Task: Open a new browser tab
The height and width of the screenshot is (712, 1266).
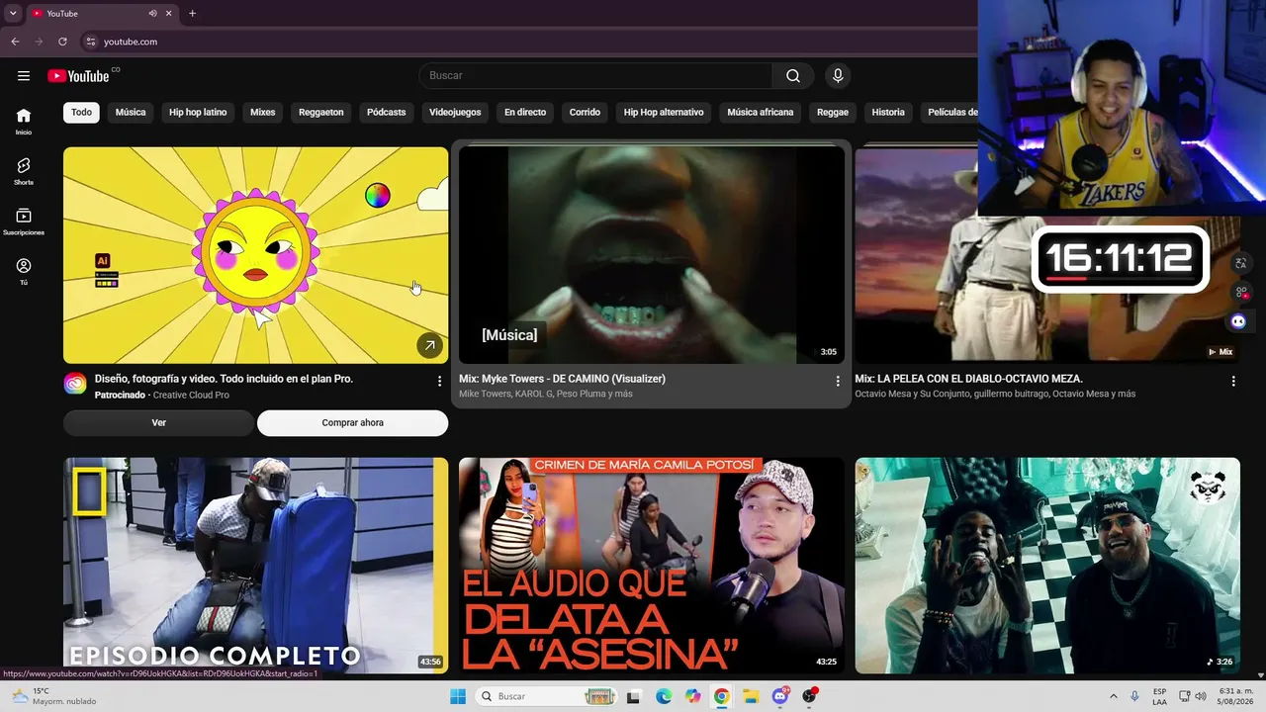Action: tap(192, 14)
